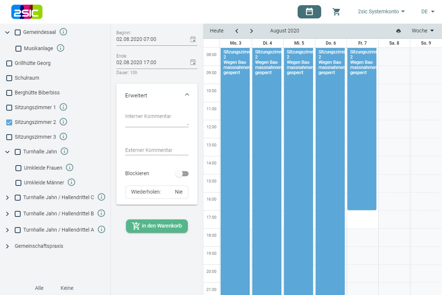Open the calendar view button in header
This screenshot has height=295, width=442.
pyautogui.click(x=309, y=12)
